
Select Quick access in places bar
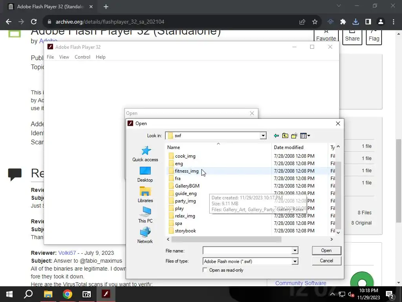point(145,154)
